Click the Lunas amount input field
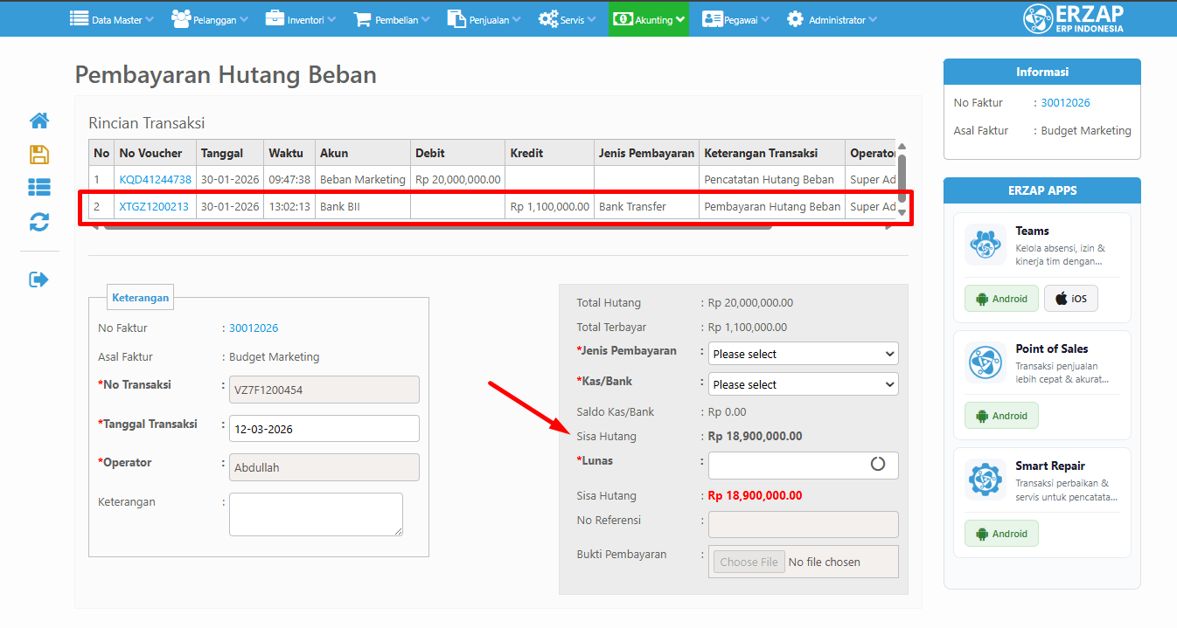 787,466
